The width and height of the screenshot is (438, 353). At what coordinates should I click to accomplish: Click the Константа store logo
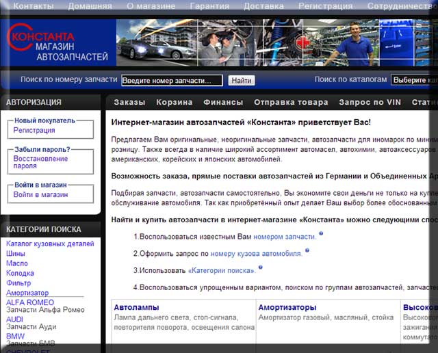tap(58, 44)
